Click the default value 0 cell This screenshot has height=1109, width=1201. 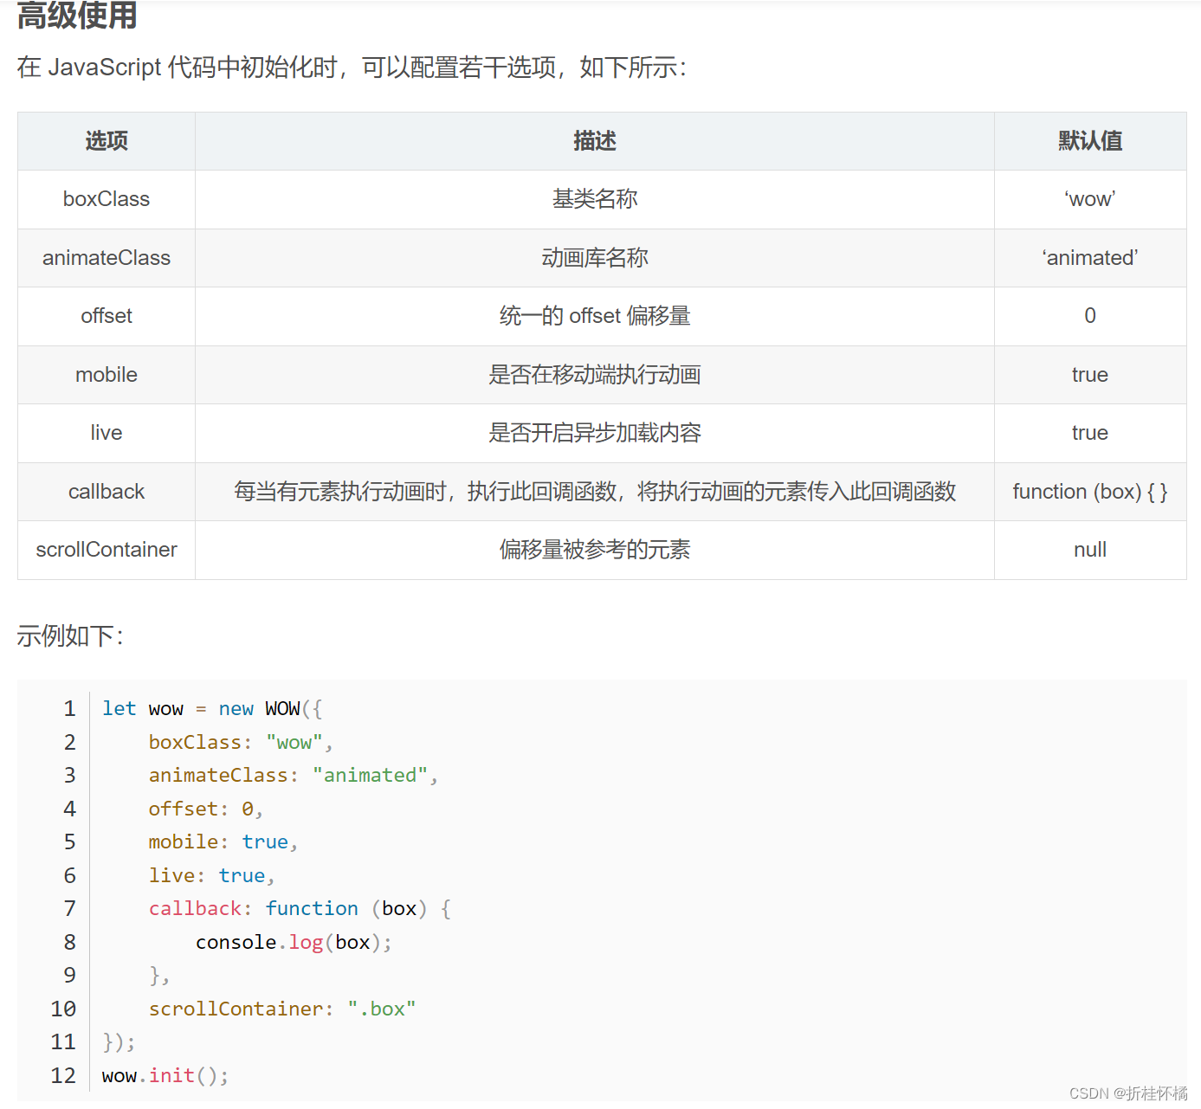click(1090, 316)
